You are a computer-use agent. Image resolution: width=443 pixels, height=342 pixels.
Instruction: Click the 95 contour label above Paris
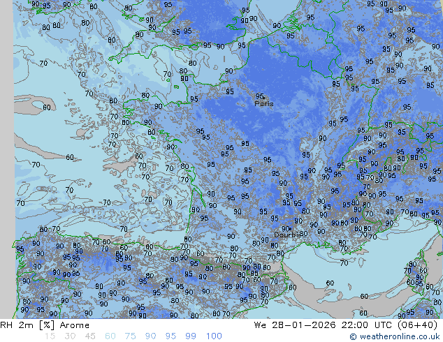[x=259, y=96]
